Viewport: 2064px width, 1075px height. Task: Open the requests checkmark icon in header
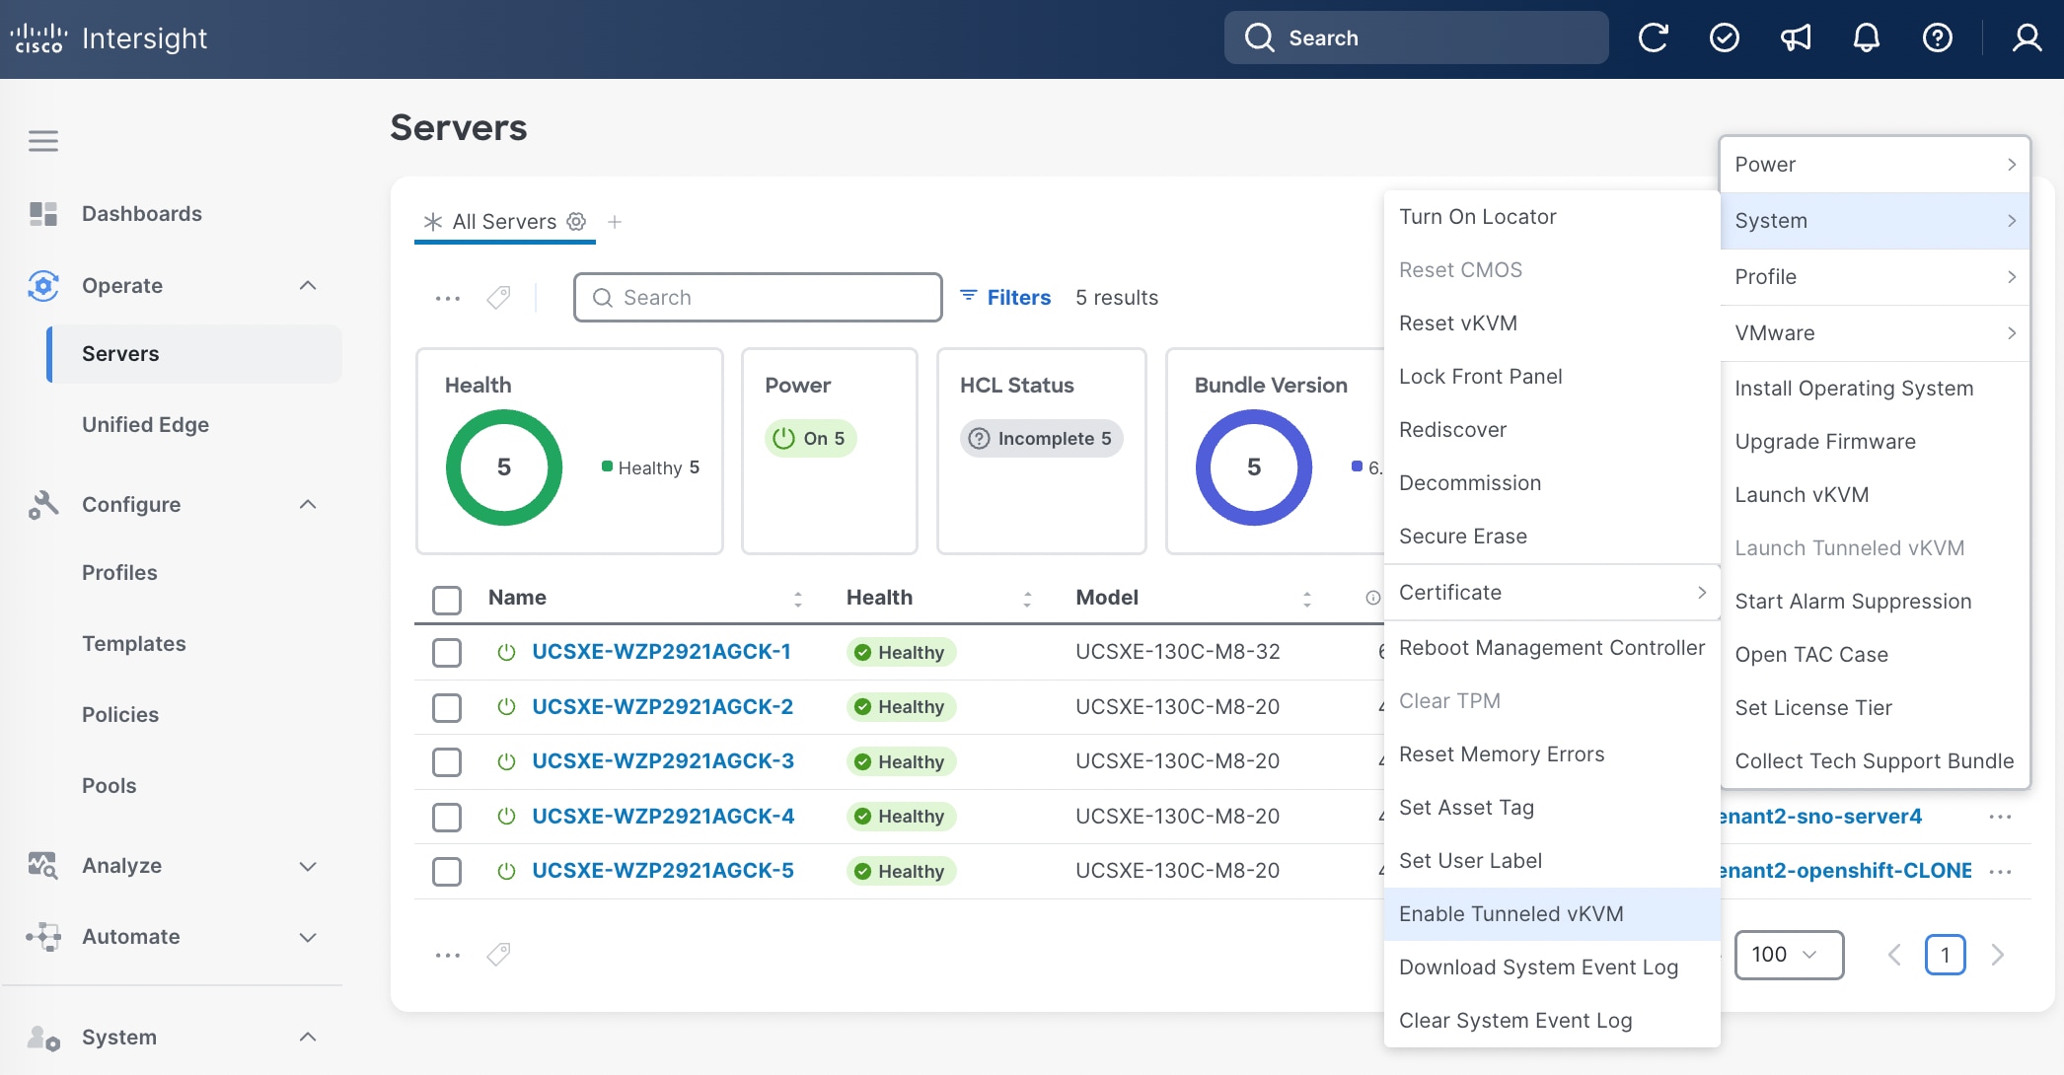point(1724,38)
